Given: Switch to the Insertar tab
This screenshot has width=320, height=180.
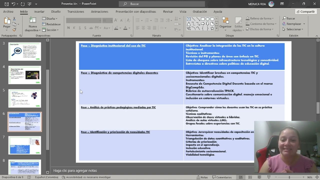Looking at the screenshot, I should 39,11.
